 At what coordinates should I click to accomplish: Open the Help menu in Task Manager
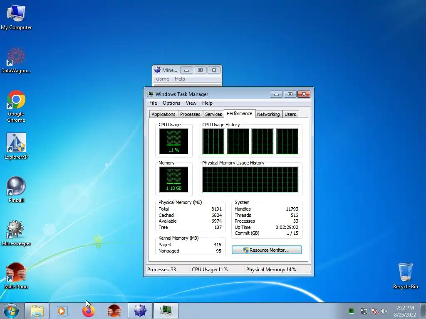click(x=207, y=103)
